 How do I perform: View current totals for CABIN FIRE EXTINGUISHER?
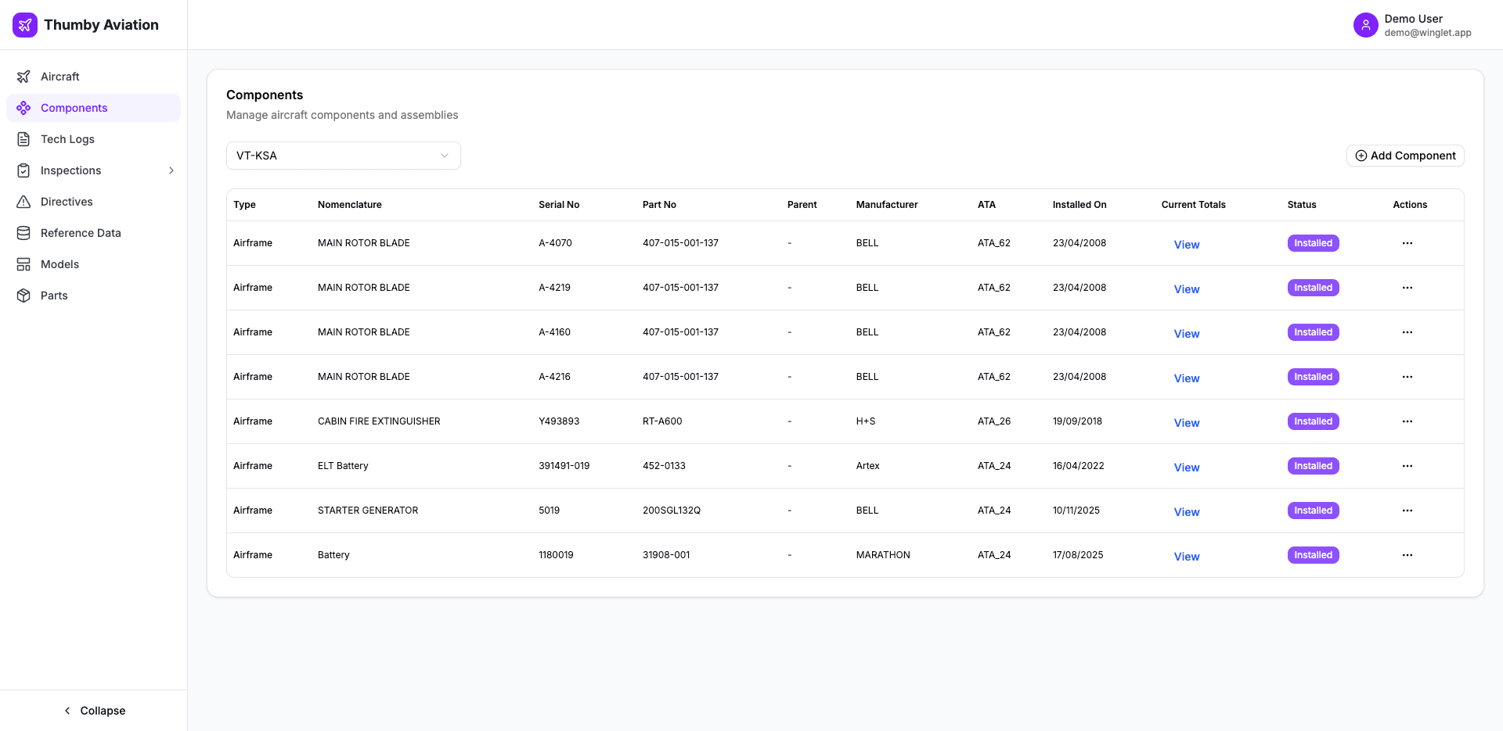(x=1186, y=423)
